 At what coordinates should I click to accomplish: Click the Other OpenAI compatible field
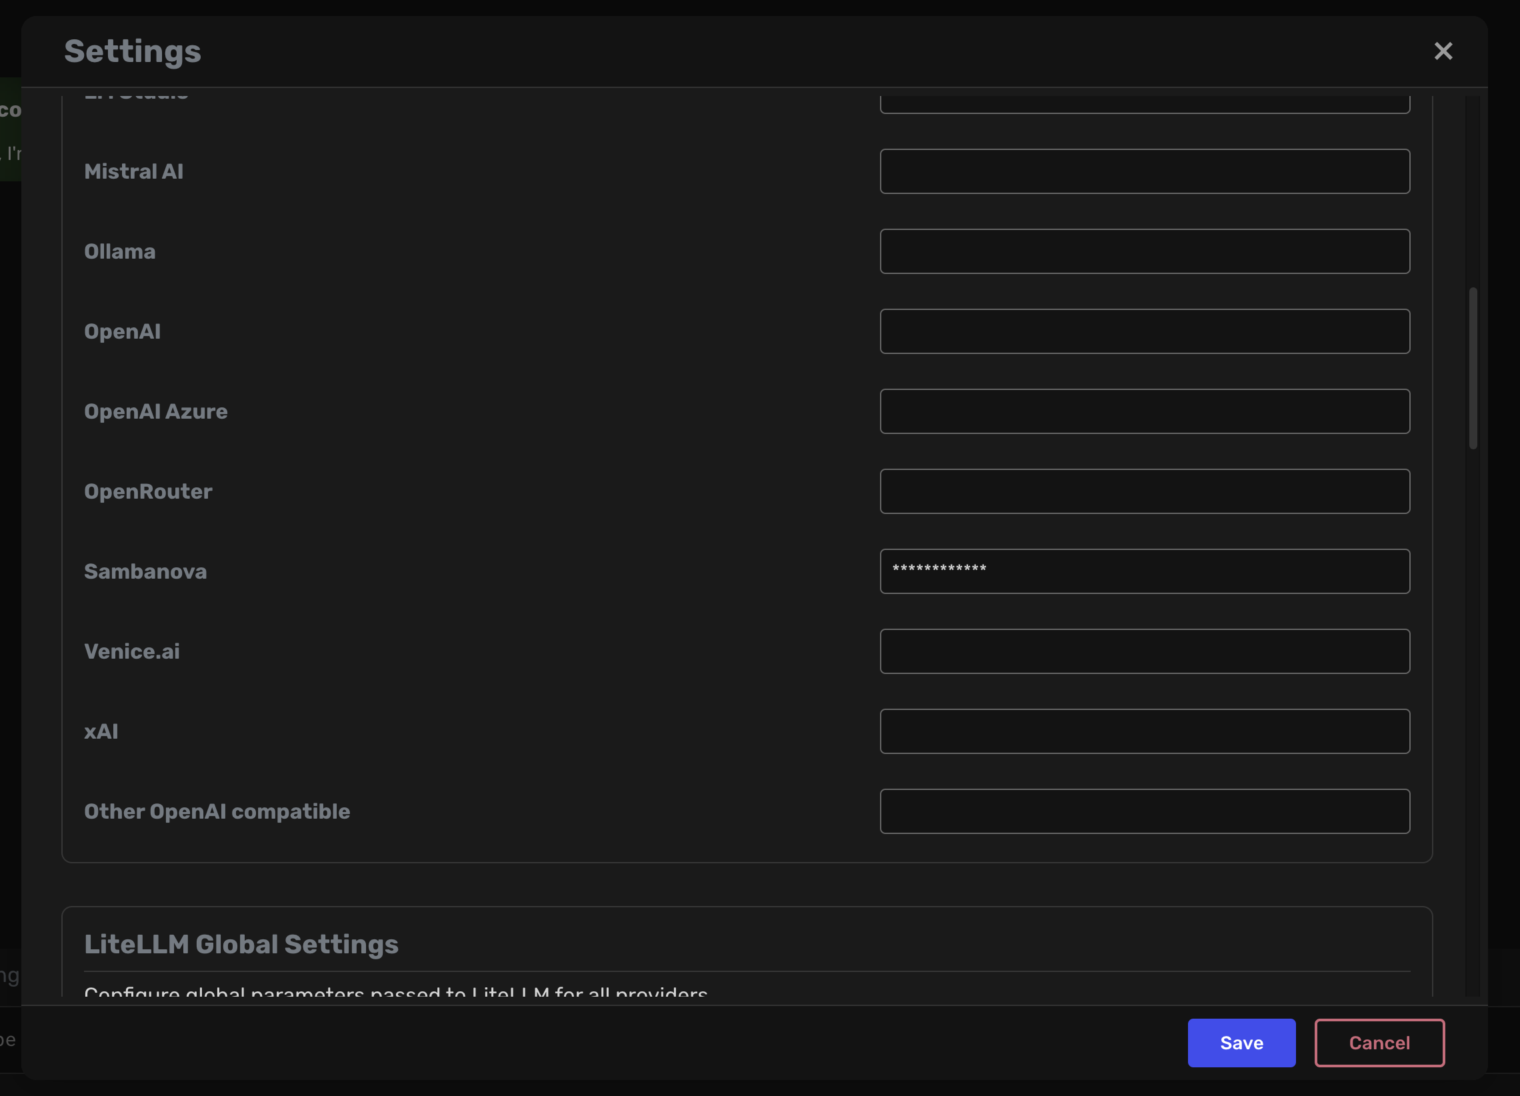coord(1145,811)
